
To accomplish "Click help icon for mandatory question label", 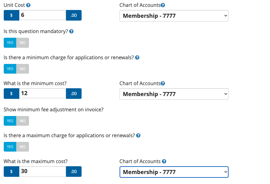I will click(71, 31).
